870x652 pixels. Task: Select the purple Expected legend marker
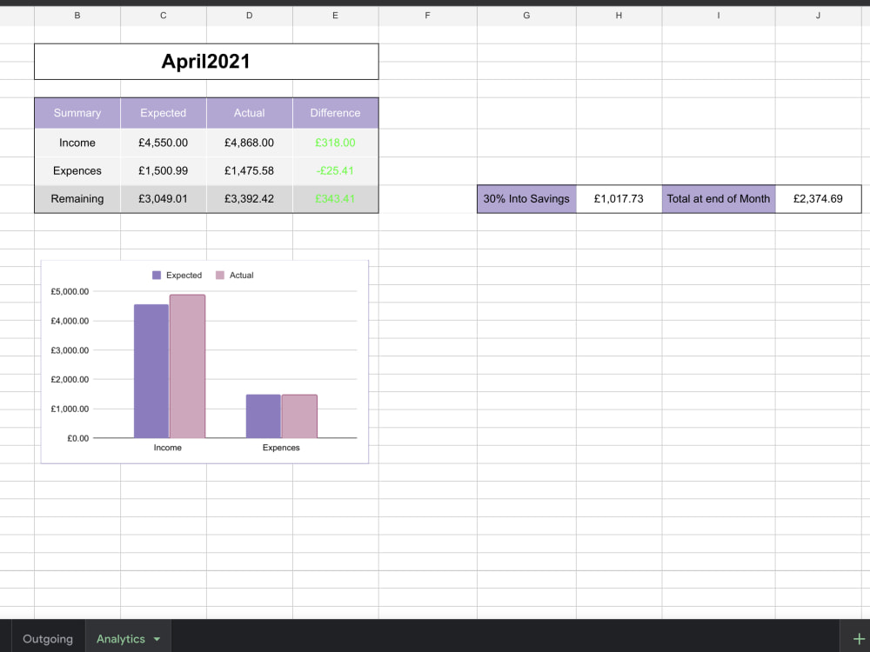point(154,275)
